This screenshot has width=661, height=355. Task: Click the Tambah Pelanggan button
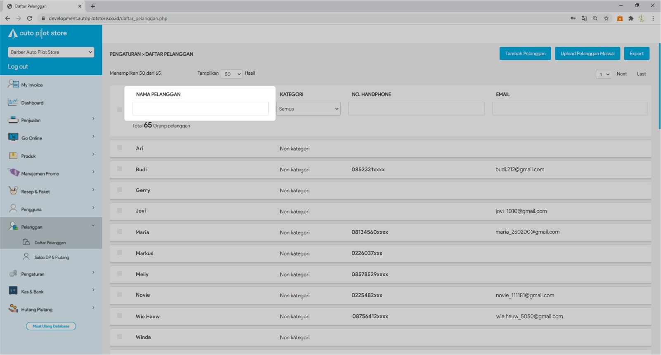tap(525, 54)
